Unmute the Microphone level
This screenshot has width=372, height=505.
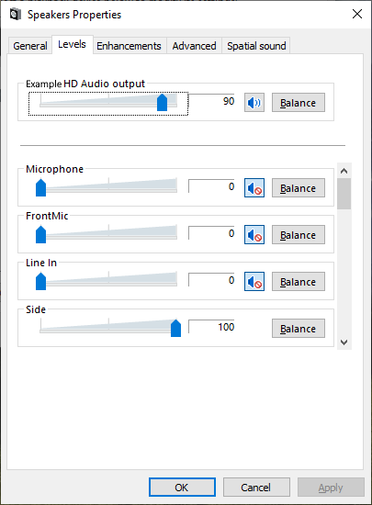coord(254,187)
